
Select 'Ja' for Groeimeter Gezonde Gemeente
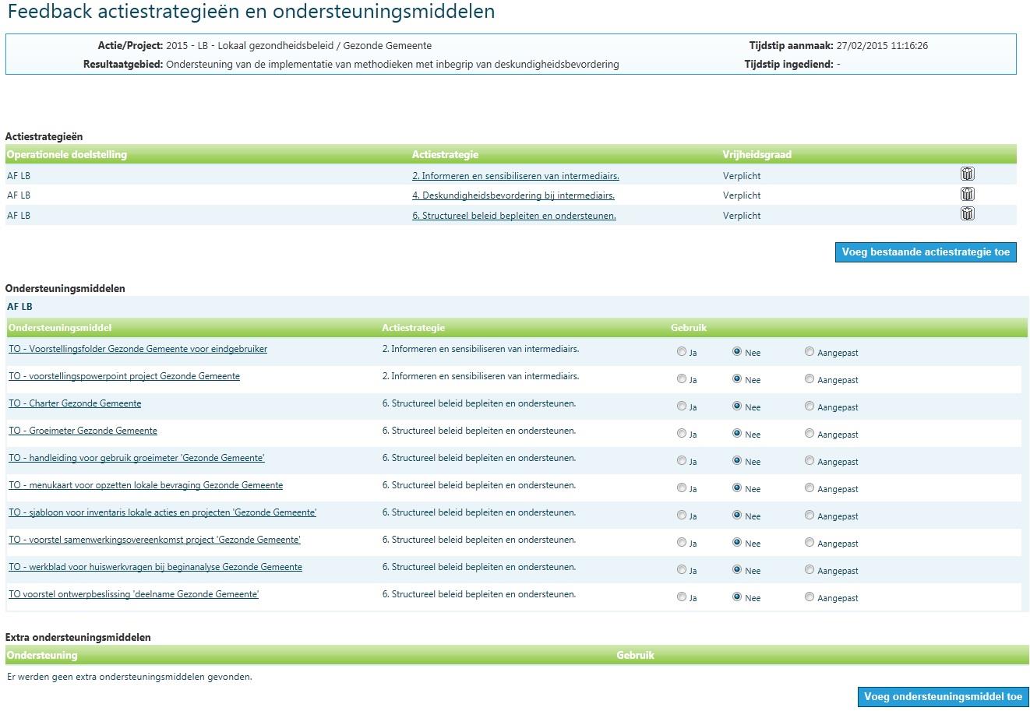click(x=682, y=434)
